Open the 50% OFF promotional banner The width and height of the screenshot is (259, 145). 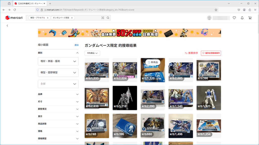[x=129, y=33]
